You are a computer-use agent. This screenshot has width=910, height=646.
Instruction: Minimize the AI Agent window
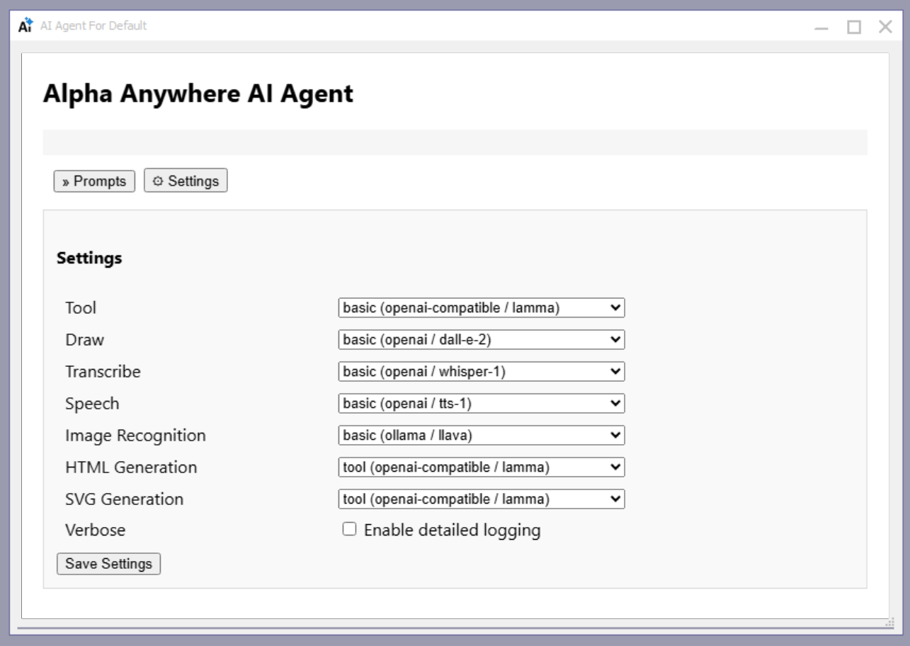pyautogui.click(x=821, y=27)
